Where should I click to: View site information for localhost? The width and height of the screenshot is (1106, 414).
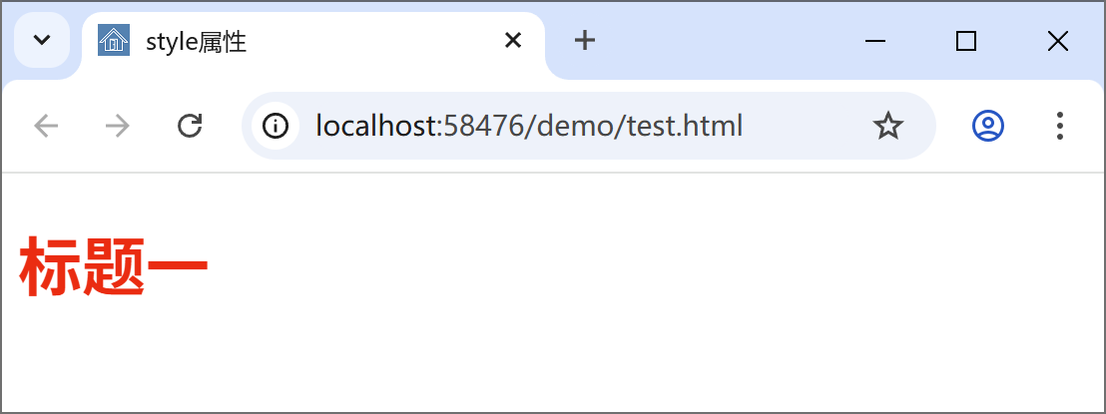pyautogui.click(x=276, y=127)
